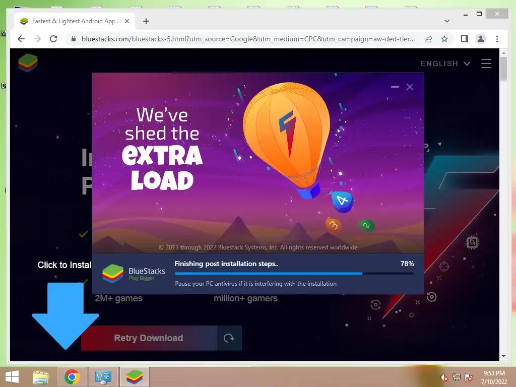Select the Fastest & Lightest Android App tab
Viewport: 516px width, 387px height.
(75, 21)
